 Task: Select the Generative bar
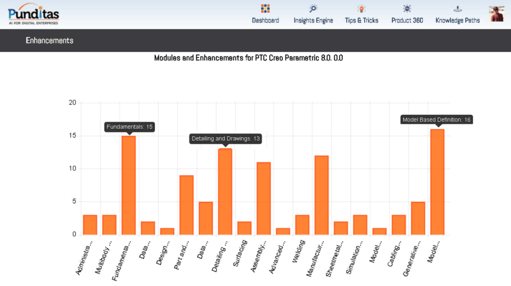click(x=418, y=218)
